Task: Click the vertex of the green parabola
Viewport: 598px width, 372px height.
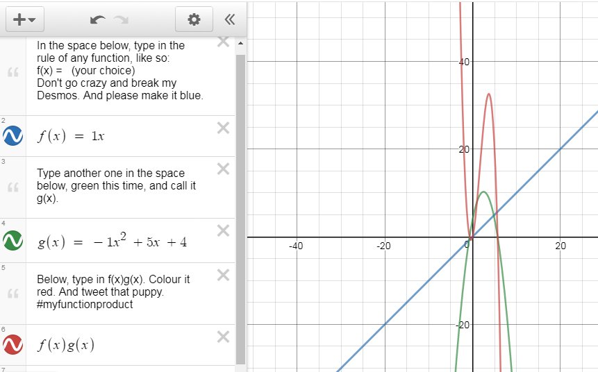Action: pyautogui.click(x=483, y=192)
